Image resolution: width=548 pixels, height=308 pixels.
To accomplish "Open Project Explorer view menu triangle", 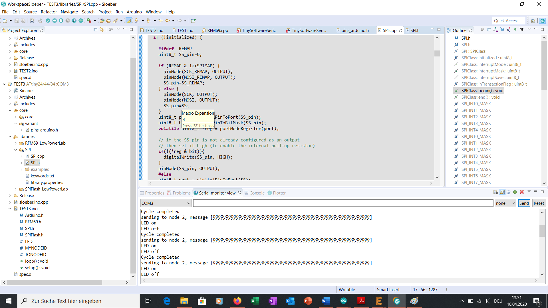I will (118, 29).
